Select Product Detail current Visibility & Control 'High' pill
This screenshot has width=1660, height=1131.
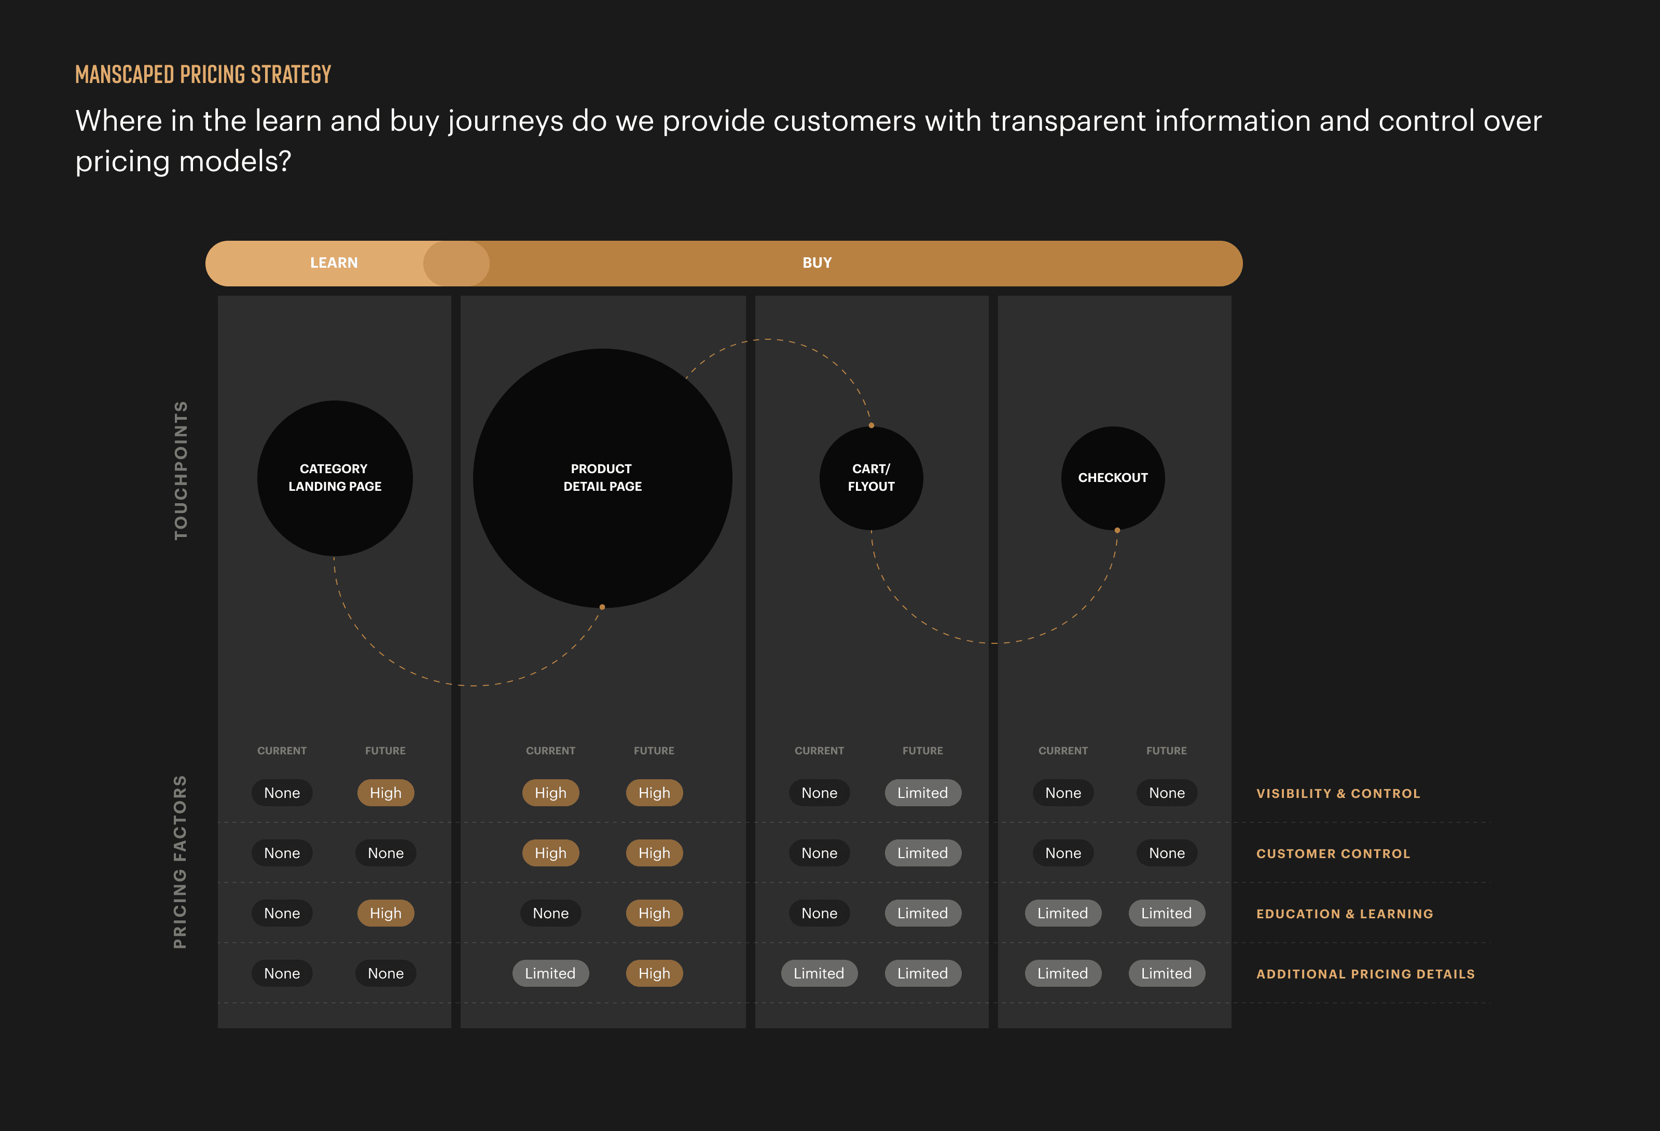(x=551, y=792)
